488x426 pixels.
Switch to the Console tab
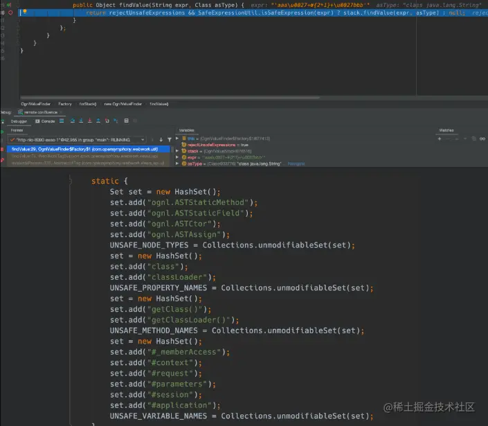pos(45,121)
